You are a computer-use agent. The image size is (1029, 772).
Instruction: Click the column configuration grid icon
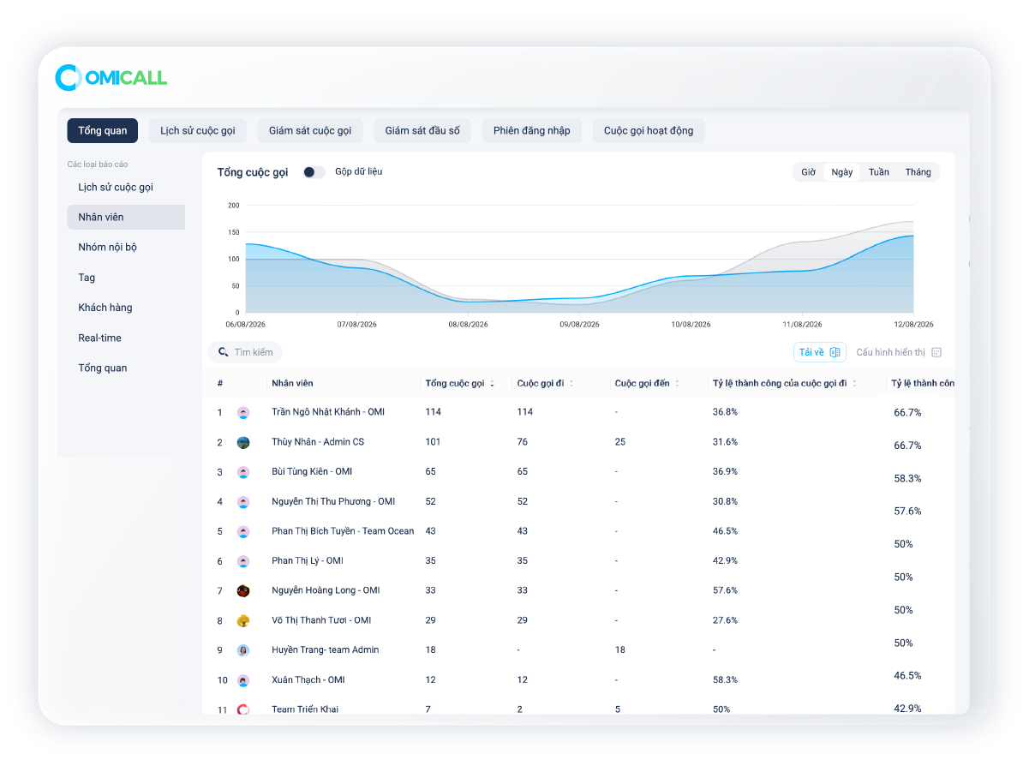pyautogui.click(x=936, y=352)
